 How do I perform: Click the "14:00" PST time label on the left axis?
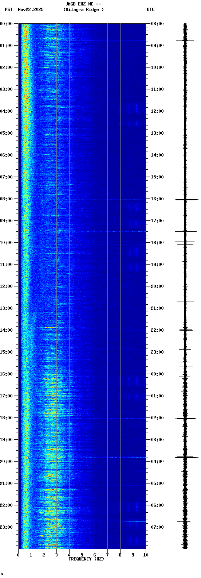pyautogui.click(x=7, y=330)
